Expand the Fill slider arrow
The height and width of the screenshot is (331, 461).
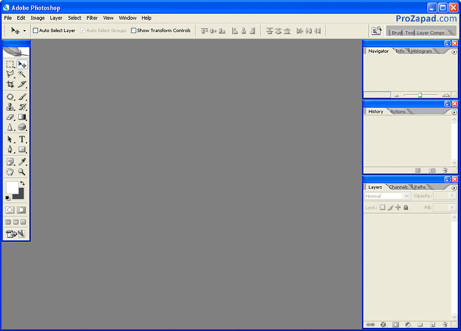pos(452,208)
